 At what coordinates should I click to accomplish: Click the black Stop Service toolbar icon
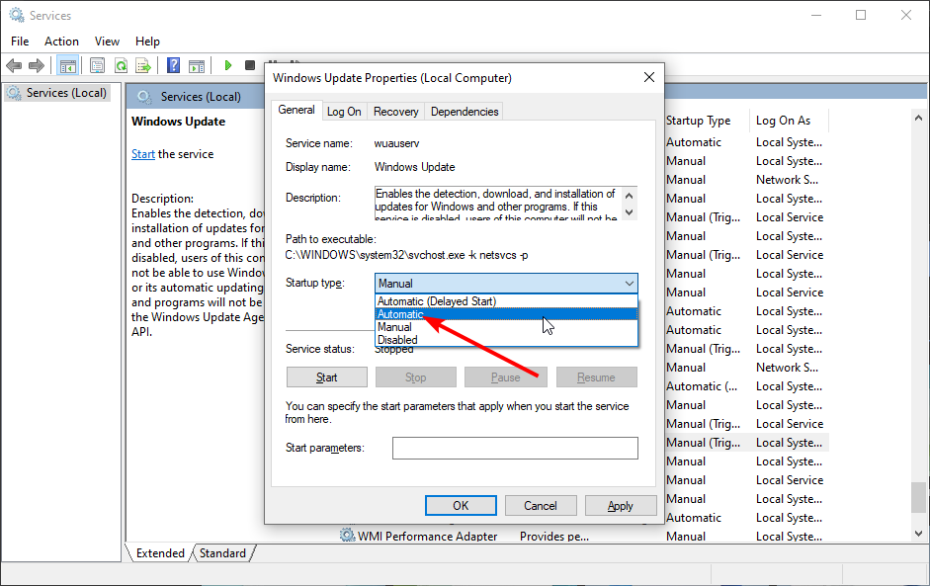(250, 65)
